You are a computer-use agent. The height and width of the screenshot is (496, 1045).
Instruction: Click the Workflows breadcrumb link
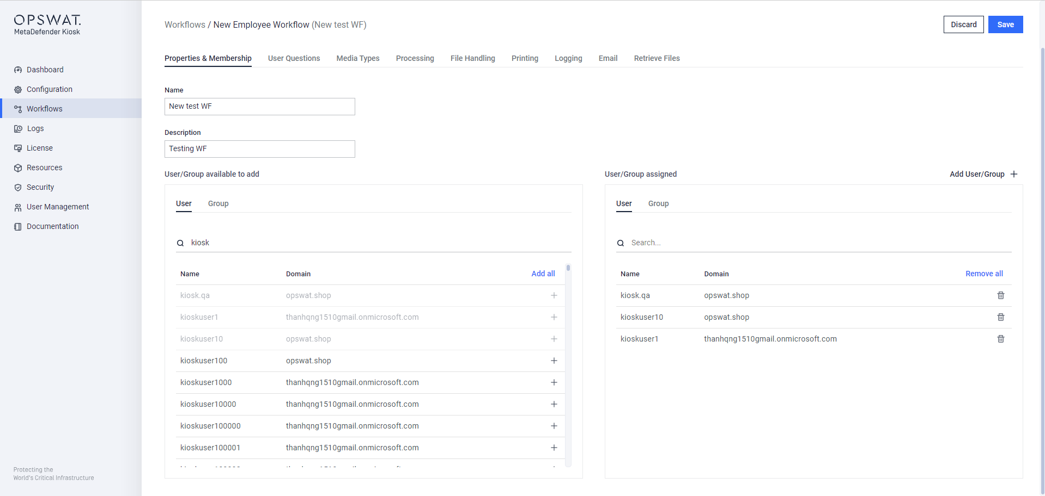click(x=185, y=24)
